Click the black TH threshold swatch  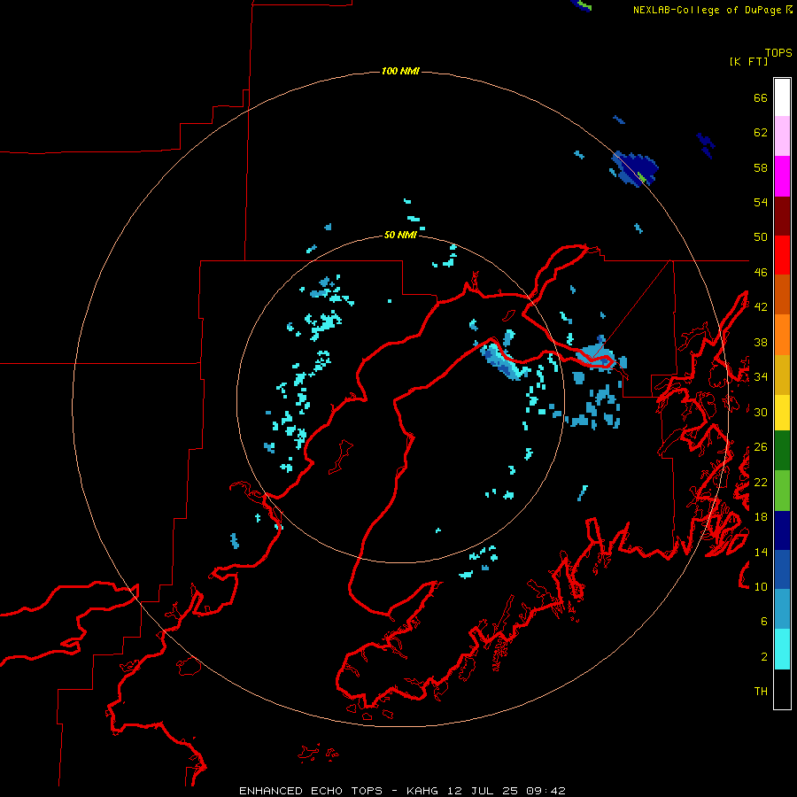[x=782, y=689]
